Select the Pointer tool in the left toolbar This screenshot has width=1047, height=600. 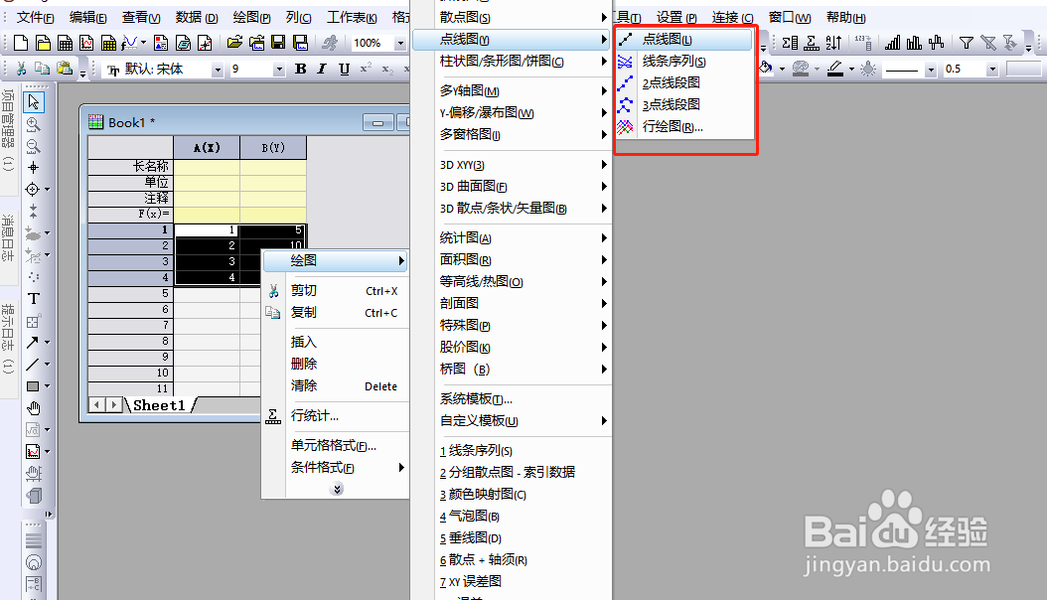[34, 101]
